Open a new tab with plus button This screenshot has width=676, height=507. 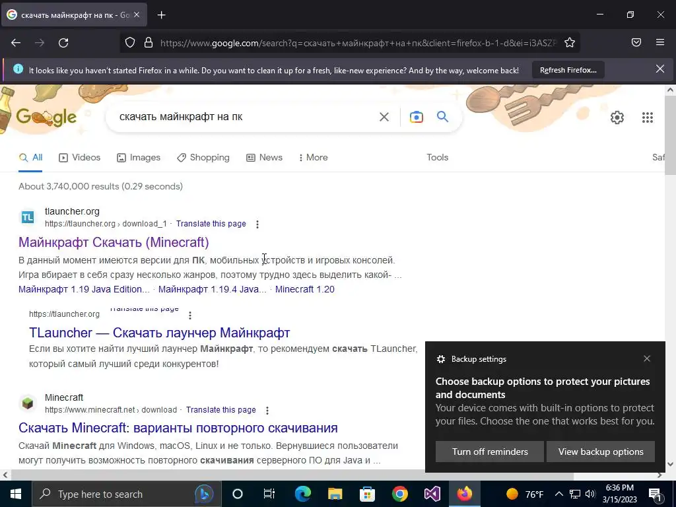(x=161, y=15)
